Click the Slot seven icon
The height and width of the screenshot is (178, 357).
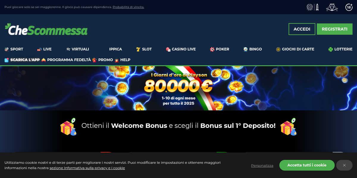[138, 49]
